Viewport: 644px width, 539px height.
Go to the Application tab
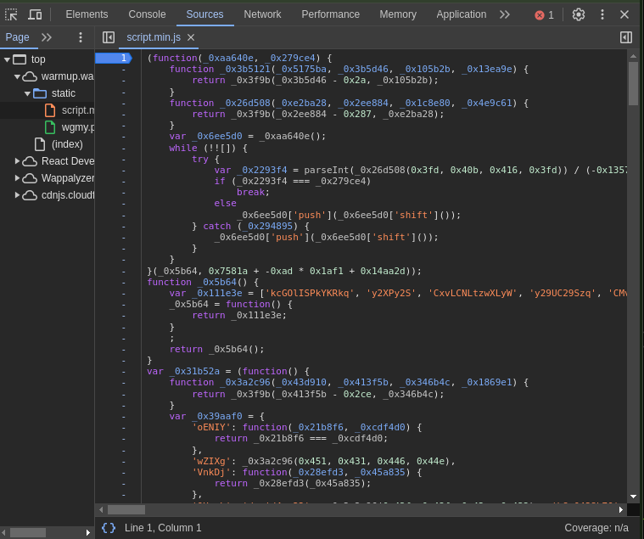coord(462,14)
